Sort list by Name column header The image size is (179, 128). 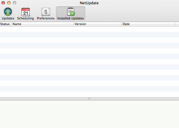(x=42, y=24)
